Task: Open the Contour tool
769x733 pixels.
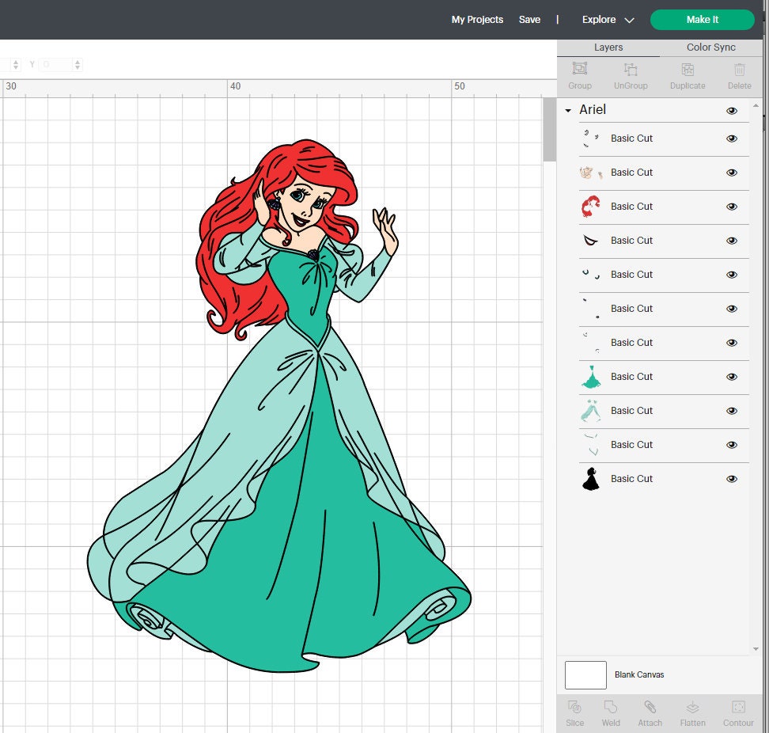Action: pos(738,712)
